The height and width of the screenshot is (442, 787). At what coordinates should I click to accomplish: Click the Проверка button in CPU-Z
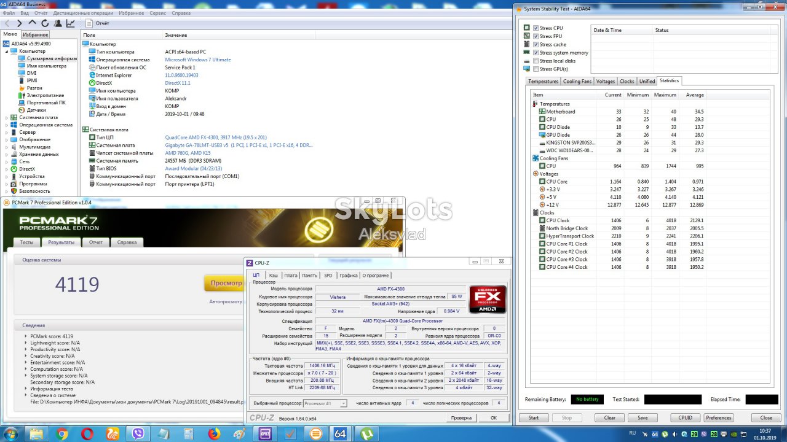[x=461, y=417]
